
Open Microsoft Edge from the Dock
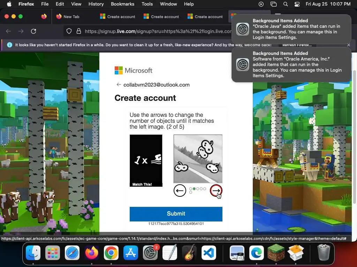[x=257, y=253]
